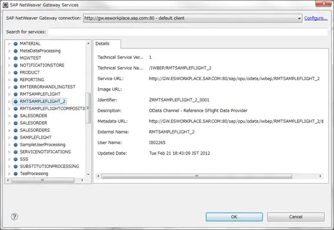The width and height of the screenshot is (334, 230).
Task: Expand the MetaDataProcessing tree node
Action: (x=9, y=51)
